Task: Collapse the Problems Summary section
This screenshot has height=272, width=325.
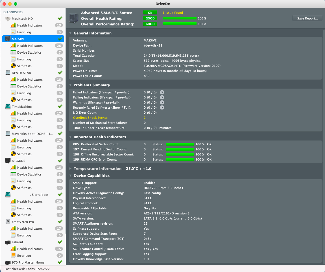Action: (70, 85)
